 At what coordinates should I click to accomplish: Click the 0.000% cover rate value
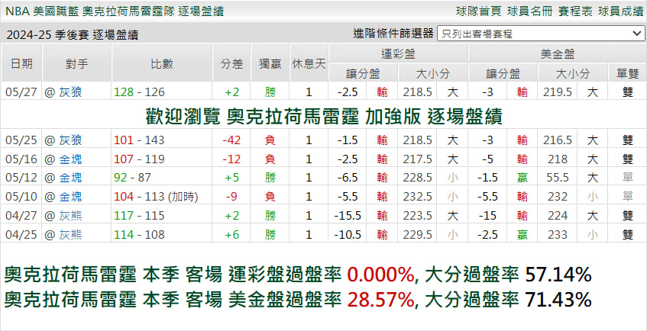380,275
